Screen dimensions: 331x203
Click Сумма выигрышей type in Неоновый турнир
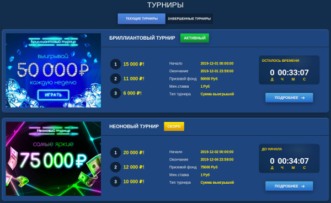[x=217, y=183]
